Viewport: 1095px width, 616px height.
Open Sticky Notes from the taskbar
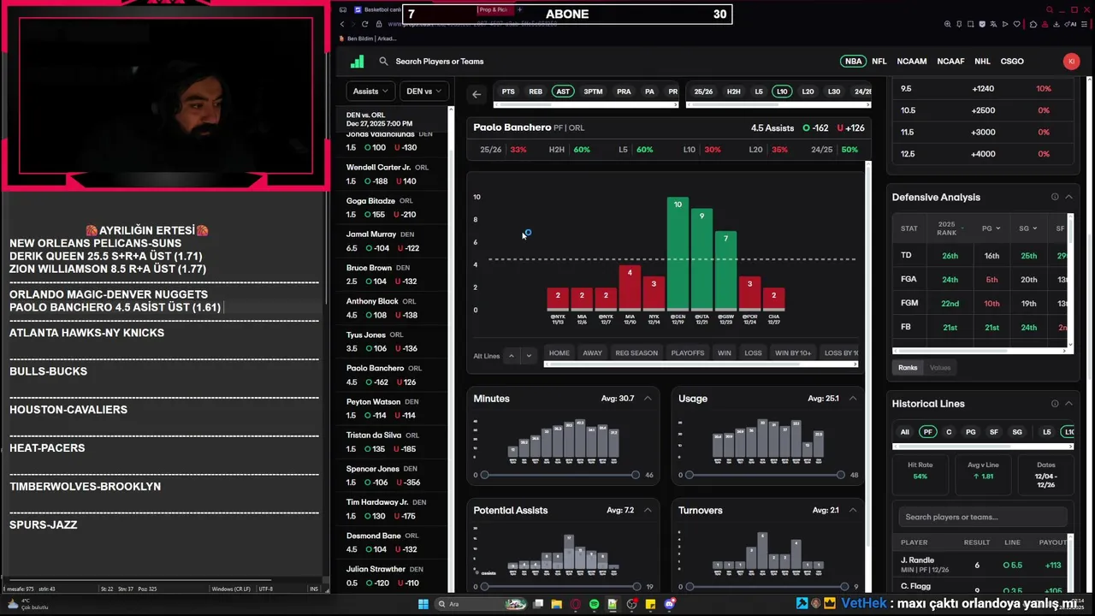coord(651,604)
